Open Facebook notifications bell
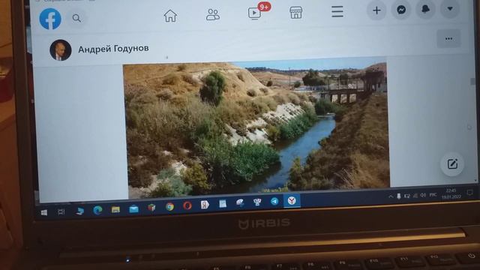The width and height of the screenshot is (480, 270). (x=425, y=9)
